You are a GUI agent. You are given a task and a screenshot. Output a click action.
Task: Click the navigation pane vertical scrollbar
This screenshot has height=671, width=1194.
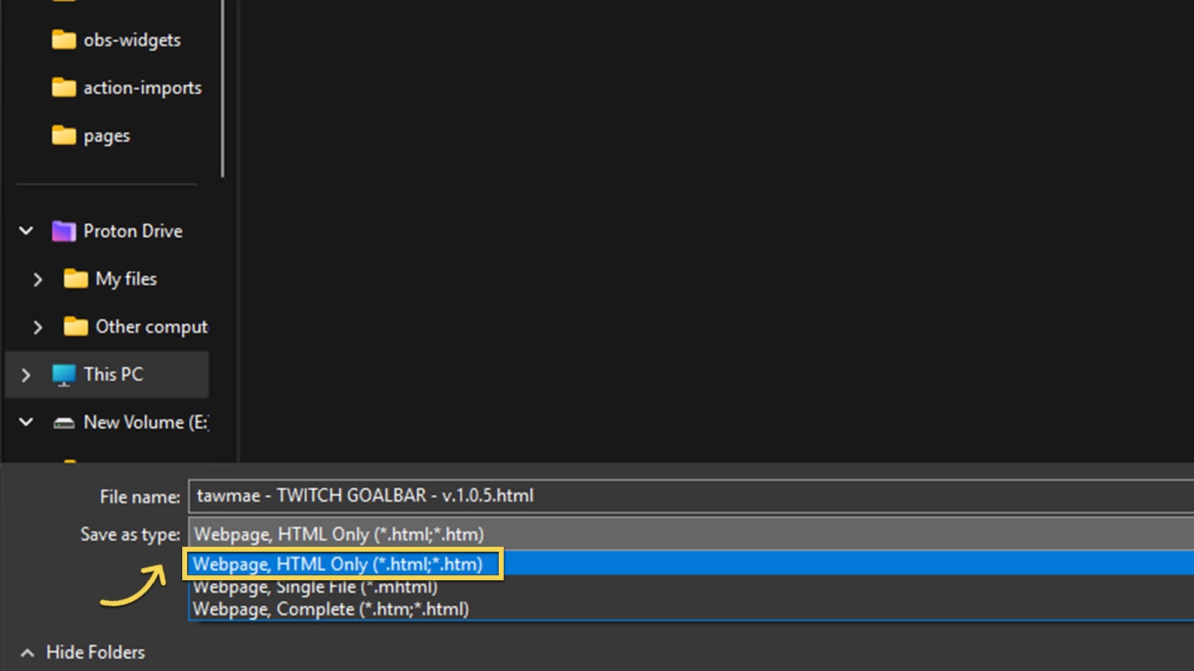click(223, 89)
